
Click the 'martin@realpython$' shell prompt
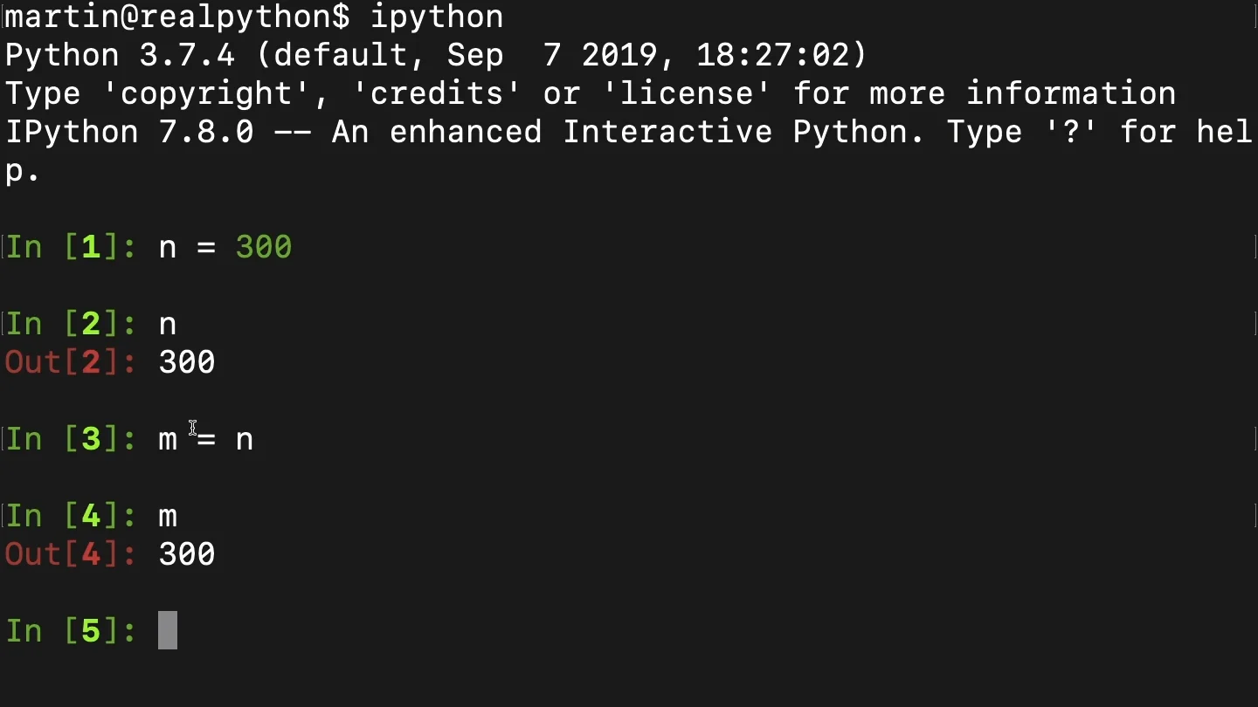pyautogui.click(x=177, y=17)
